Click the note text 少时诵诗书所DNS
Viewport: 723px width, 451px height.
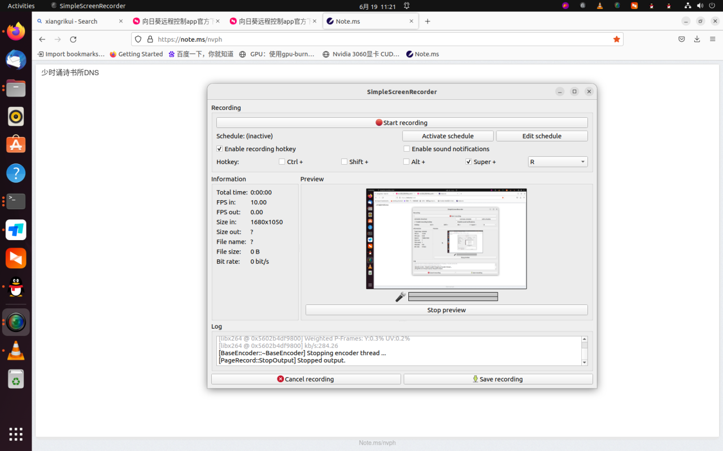tap(70, 73)
